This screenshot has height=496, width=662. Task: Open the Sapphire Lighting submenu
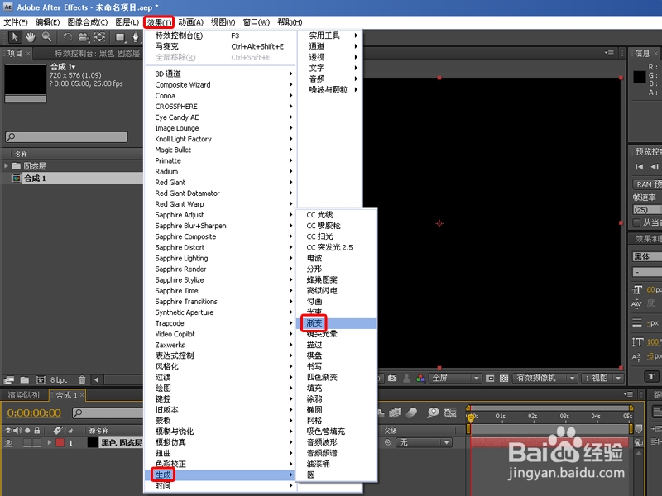[x=219, y=258]
